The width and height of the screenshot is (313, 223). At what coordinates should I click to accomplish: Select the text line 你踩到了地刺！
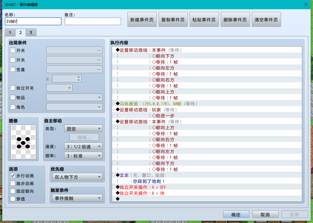tap(207, 181)
